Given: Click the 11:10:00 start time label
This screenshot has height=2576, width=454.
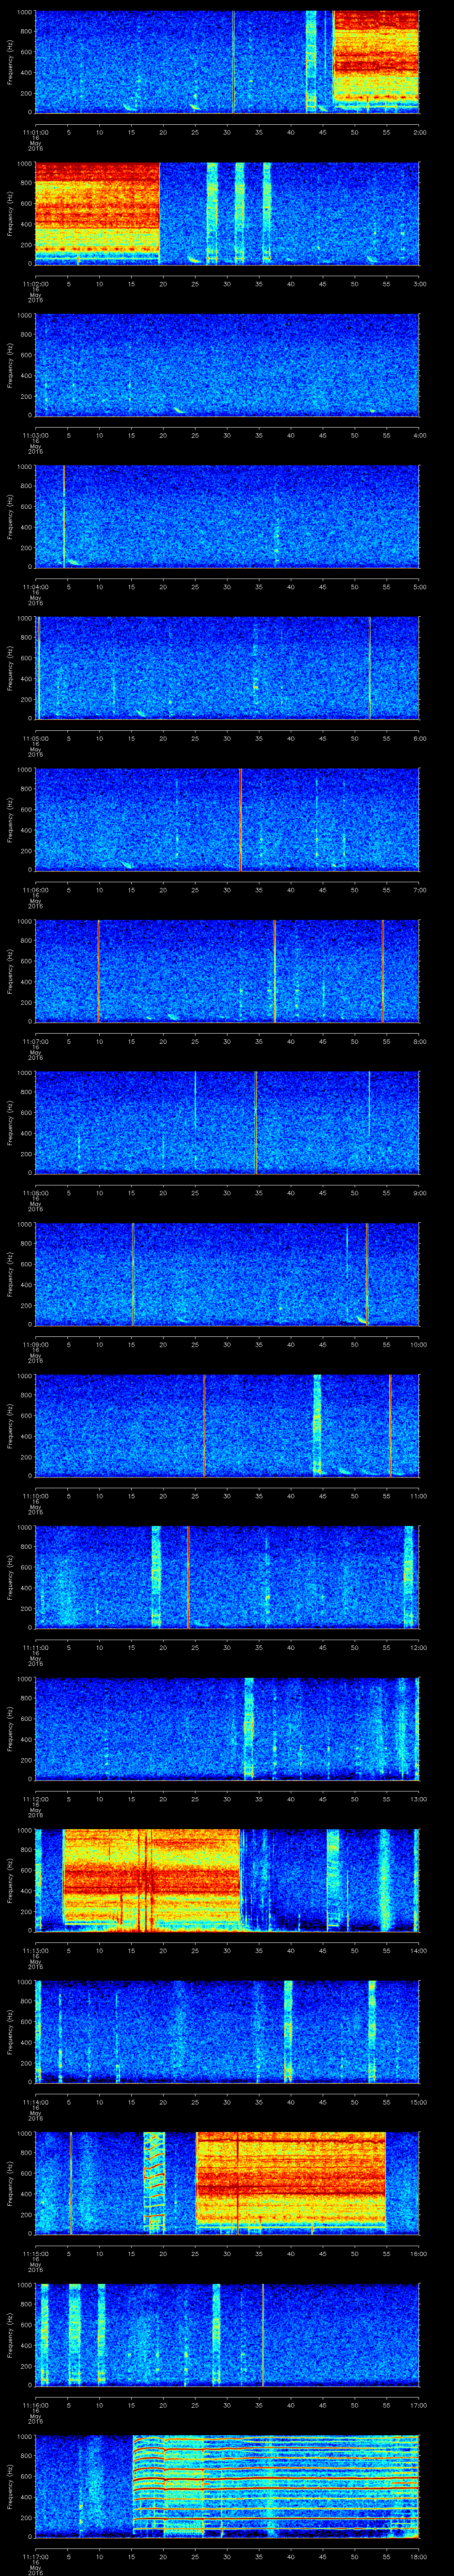Looking at the screenshot, I should [x=36, y=1495].
